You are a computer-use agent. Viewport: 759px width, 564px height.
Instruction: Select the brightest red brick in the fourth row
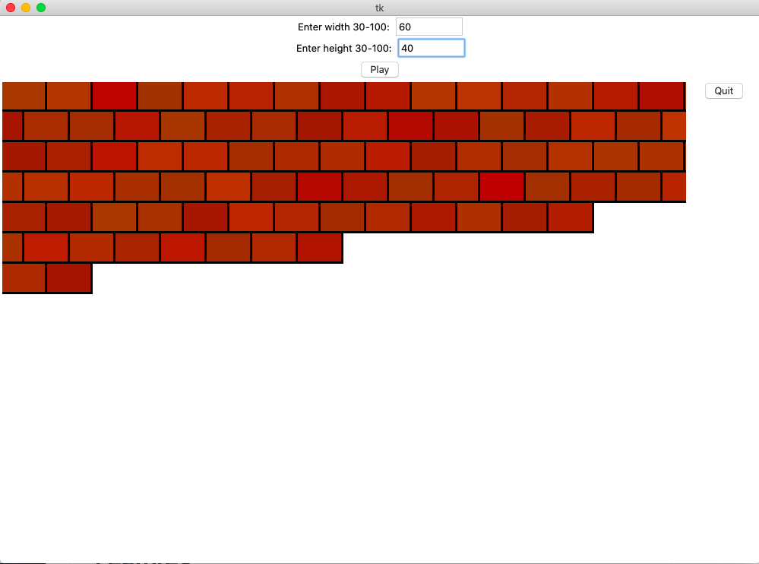(x=501, y=186)
